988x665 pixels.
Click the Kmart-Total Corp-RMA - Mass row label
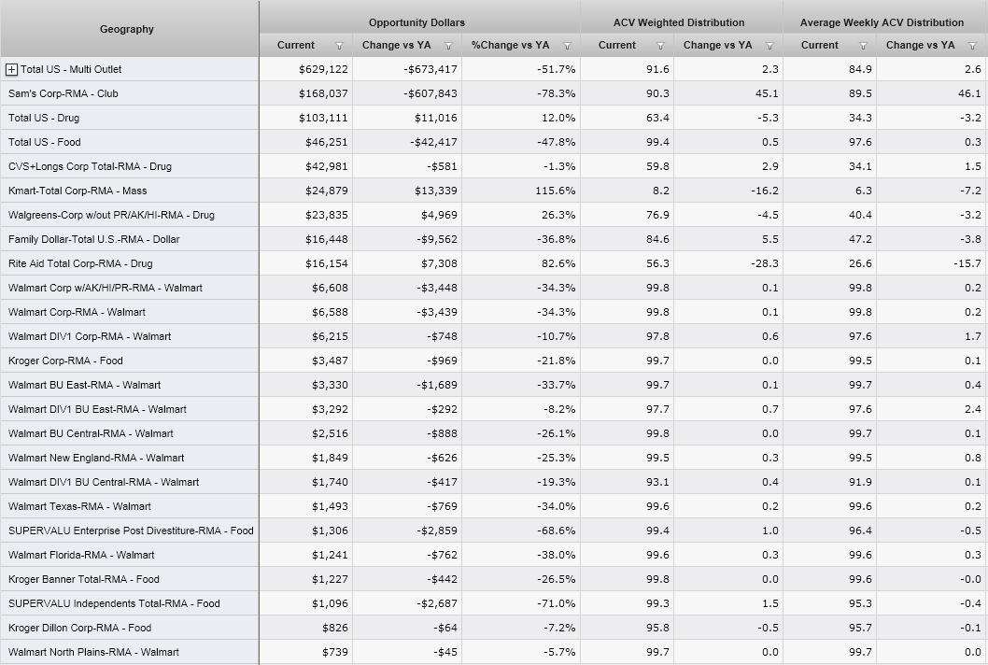(78, 191)
